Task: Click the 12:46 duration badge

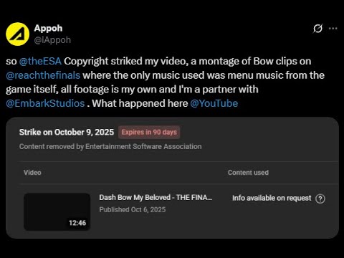Action: point(77,223)
